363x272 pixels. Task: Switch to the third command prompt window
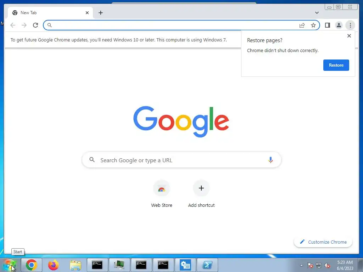pos(163,265)
